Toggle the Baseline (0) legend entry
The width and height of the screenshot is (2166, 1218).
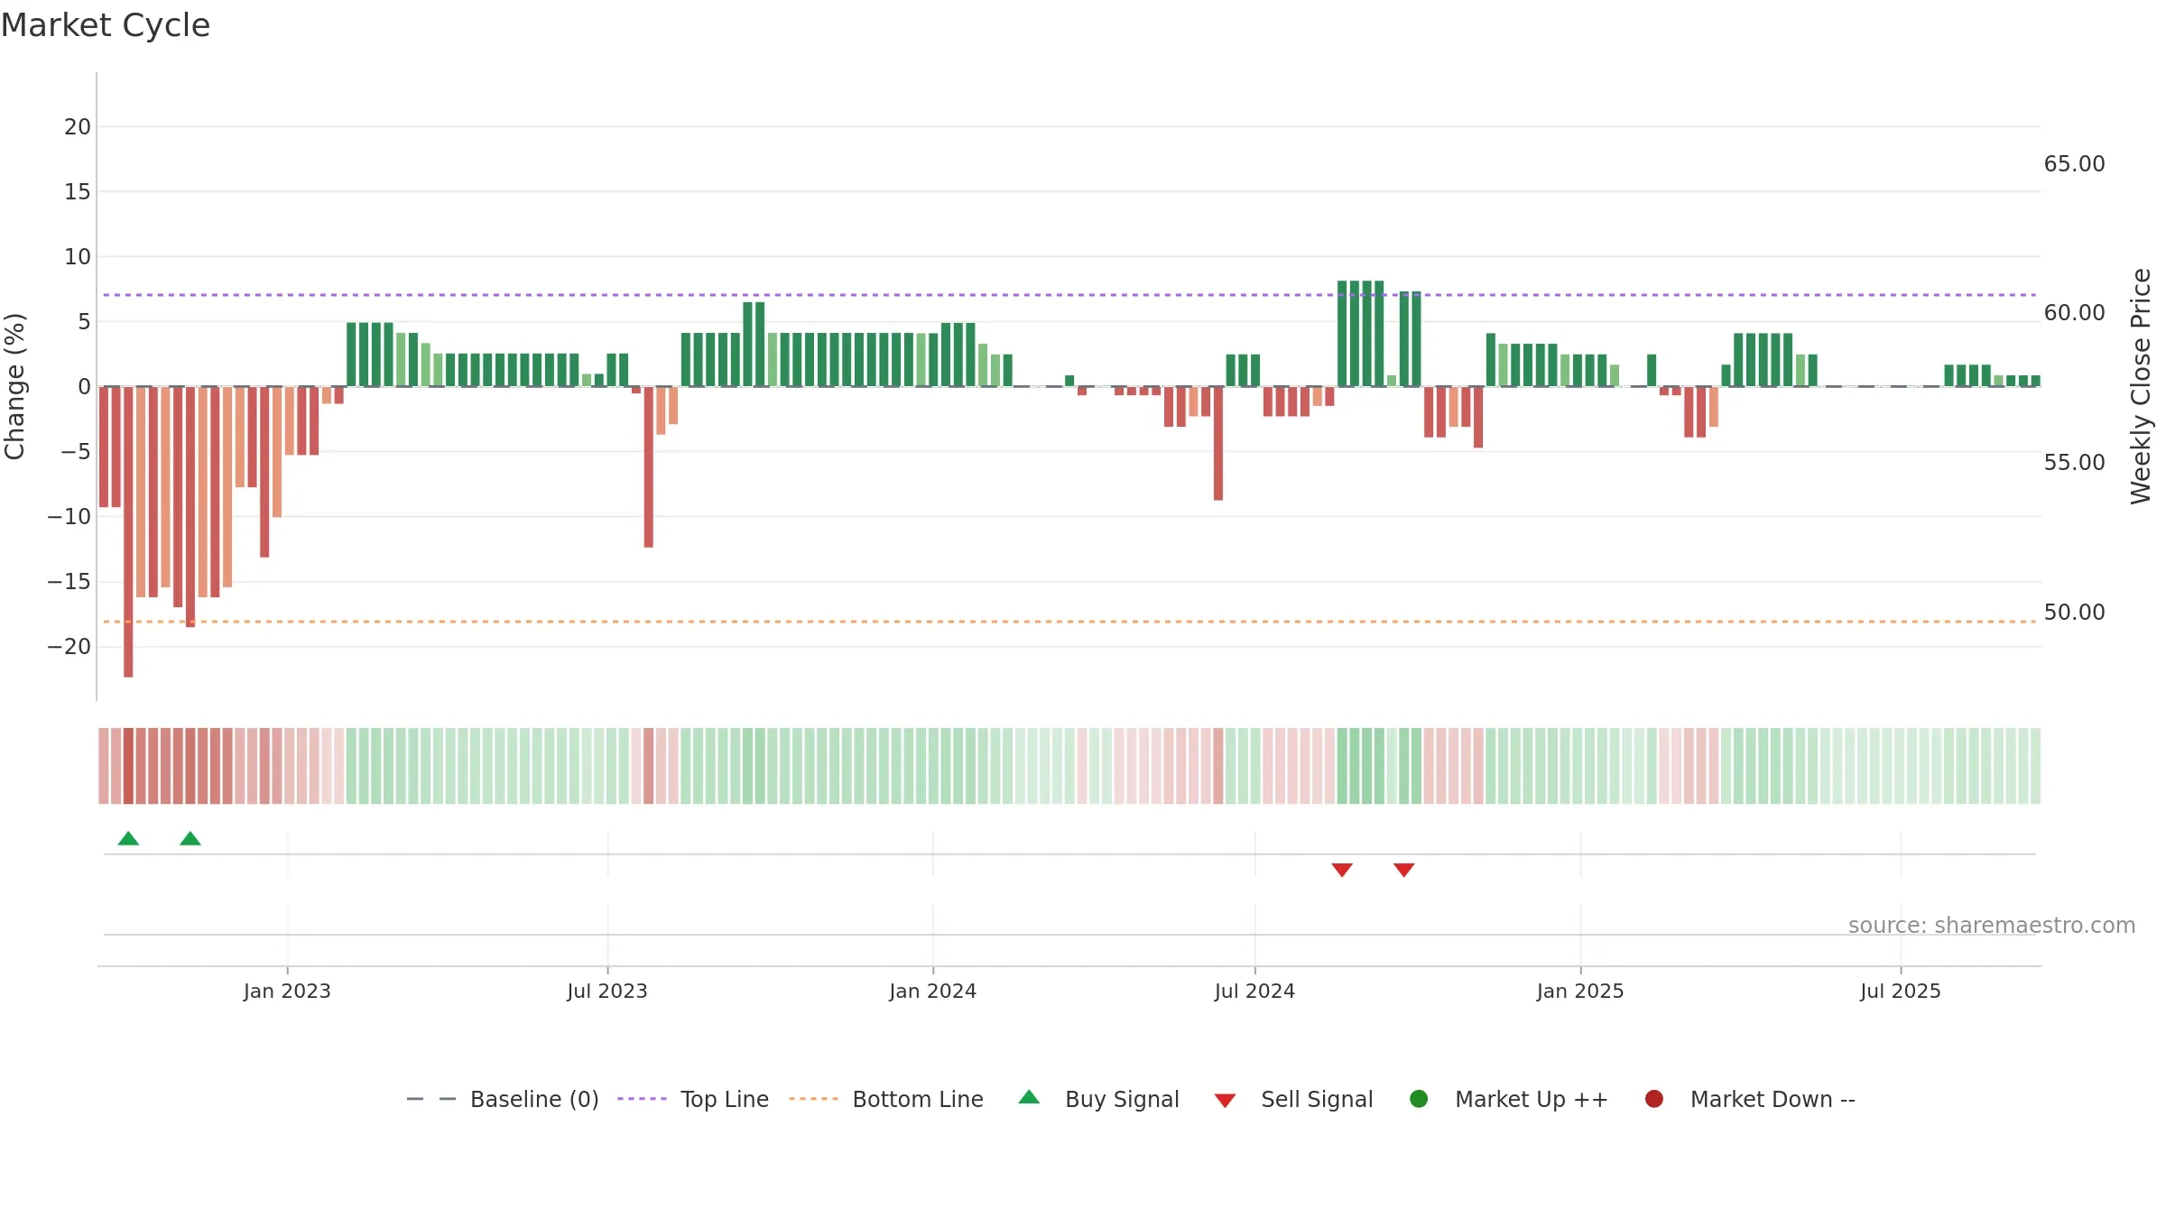pyautogui.click(x=534, y=1099)
